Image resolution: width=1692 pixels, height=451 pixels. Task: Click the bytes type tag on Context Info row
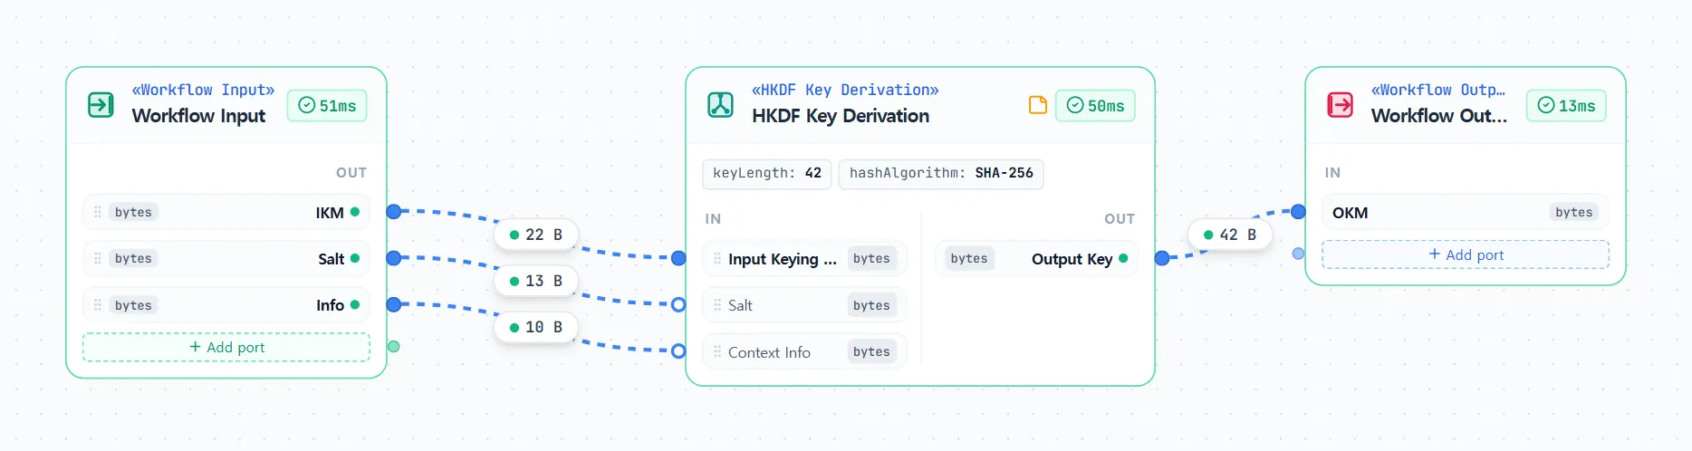click(871, 351)
